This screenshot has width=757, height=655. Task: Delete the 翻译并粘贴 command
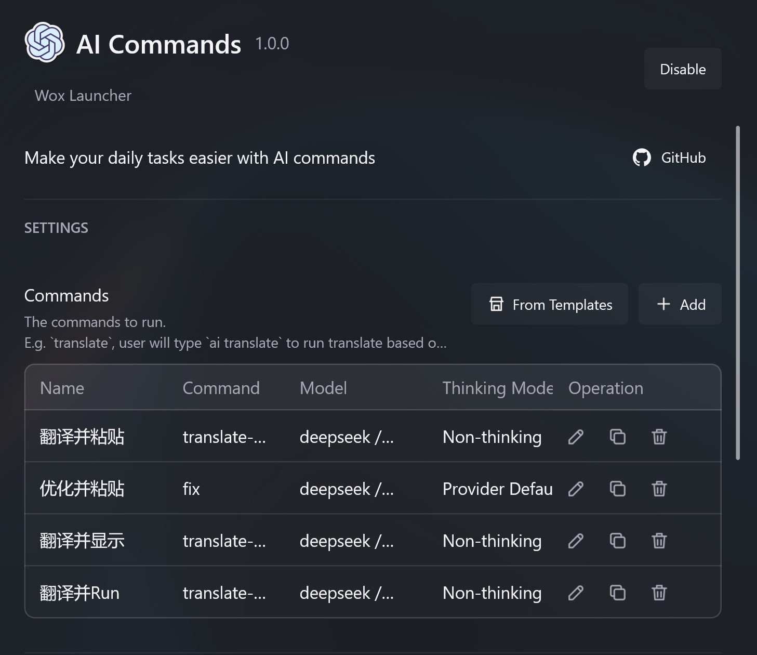tap(659, 437)
